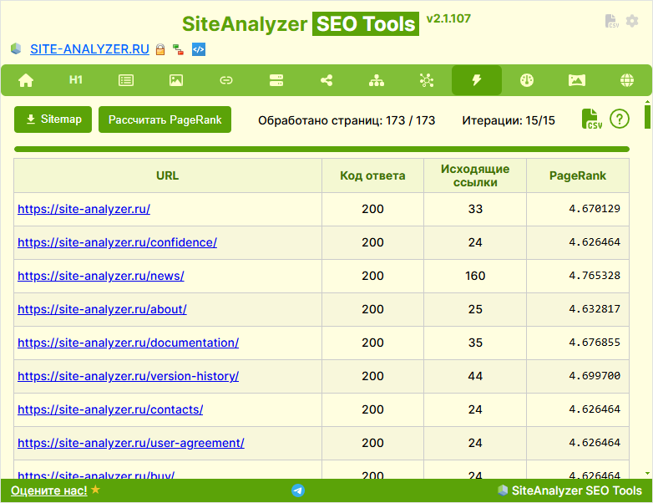Click Обработано страниц: 173 / 173 text
The width and height of the screenshot is (653, 503).
(x=347, y=120)
